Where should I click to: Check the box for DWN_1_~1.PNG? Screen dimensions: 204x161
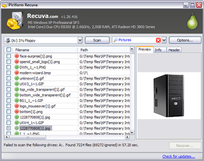click(x=8, y=67)
